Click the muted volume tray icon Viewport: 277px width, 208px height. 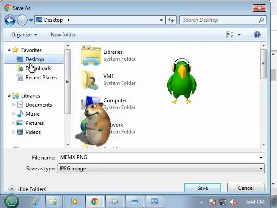[233, 202]
